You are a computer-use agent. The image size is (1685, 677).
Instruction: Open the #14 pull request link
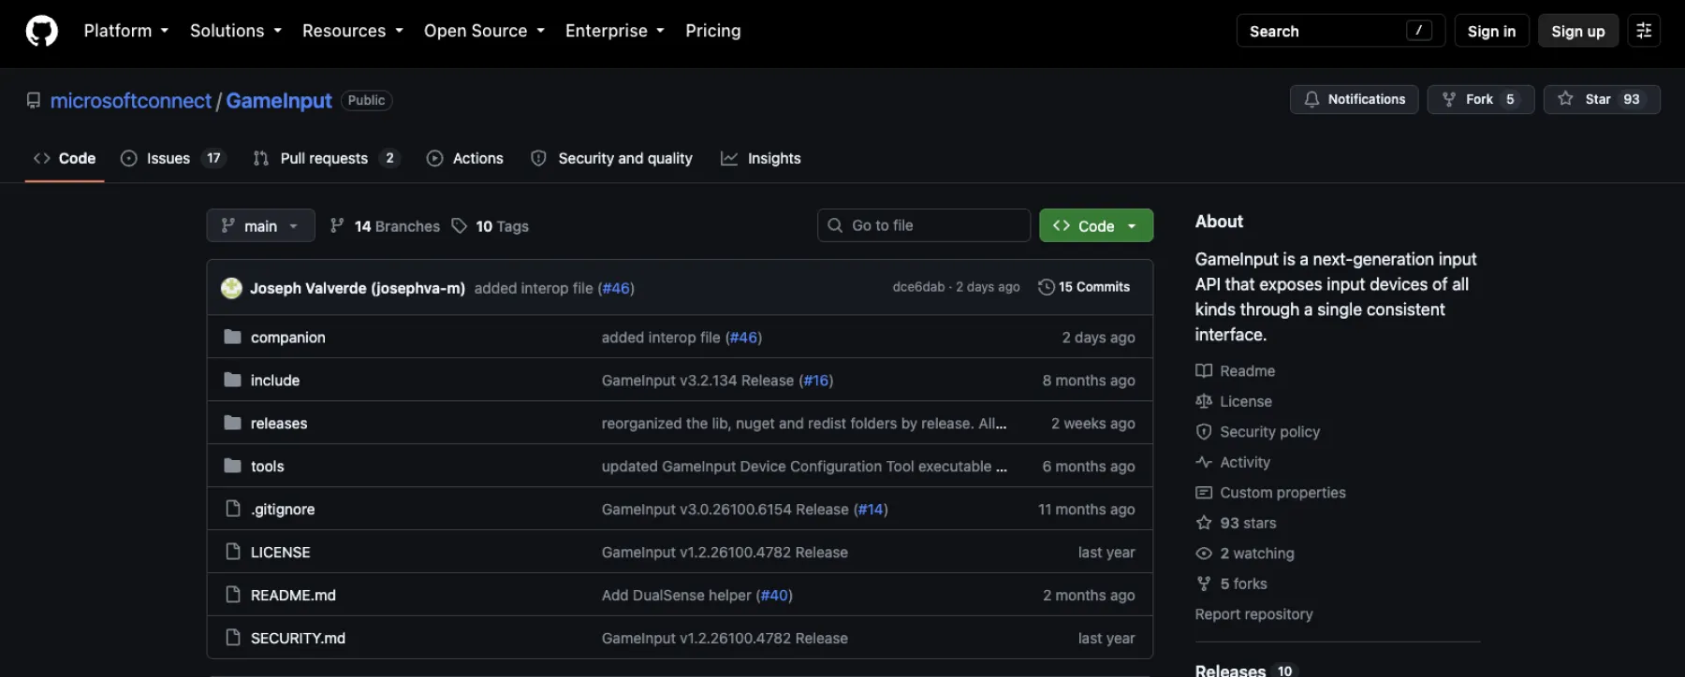pos(871,510)
